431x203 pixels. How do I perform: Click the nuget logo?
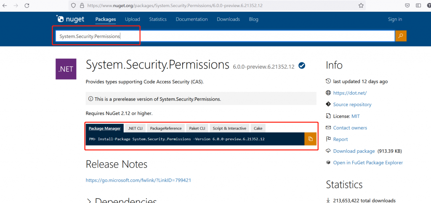70,19
